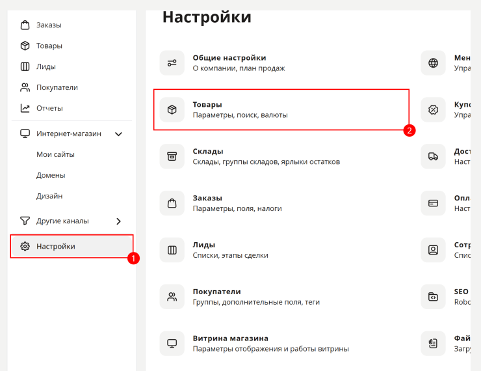Screen dimensions: 481x371
Task: Open Домены submenu item
Action: pyautogui.click(x=51, y=175)
